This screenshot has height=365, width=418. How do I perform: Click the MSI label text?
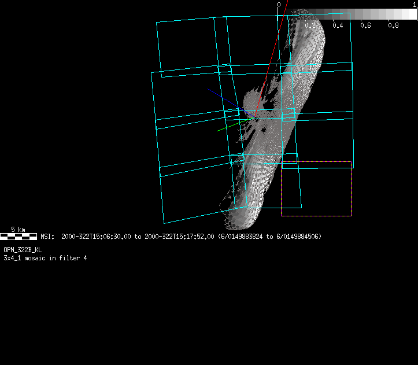point(47,237)
